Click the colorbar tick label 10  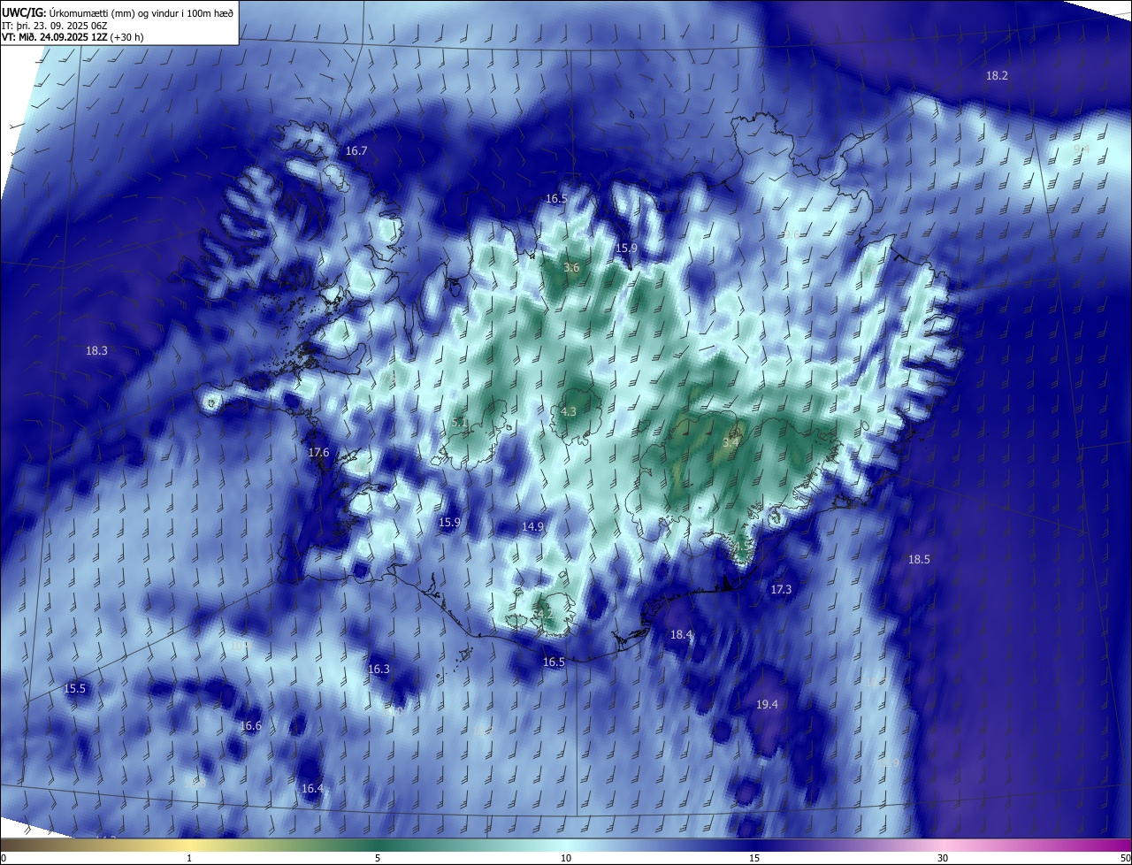(x=566, y=858)
